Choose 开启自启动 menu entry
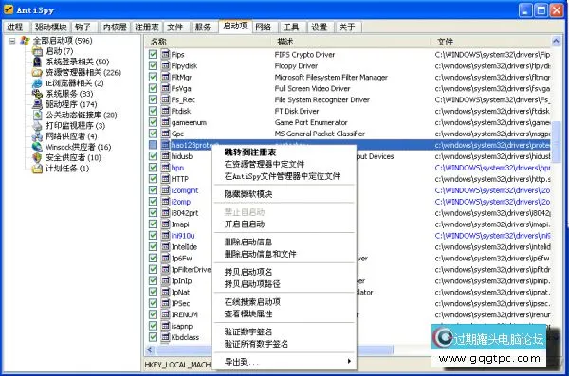 (x=284, y=224)
